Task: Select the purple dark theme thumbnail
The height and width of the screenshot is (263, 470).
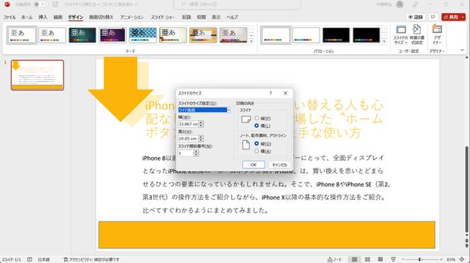Action: pyautogui.click(x=112, y=35)
